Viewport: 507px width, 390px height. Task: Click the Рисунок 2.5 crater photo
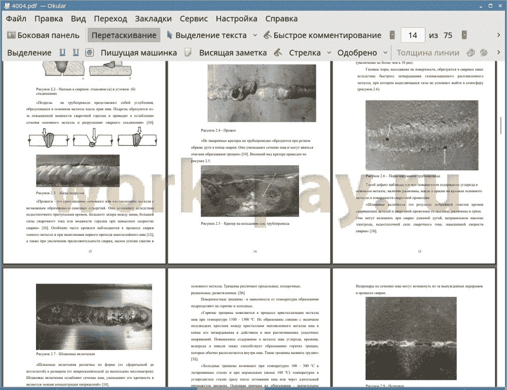click(250, 191)
